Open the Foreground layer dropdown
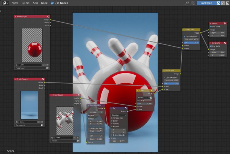The height and width of the screenshot is (154, 230). (31, 68)
